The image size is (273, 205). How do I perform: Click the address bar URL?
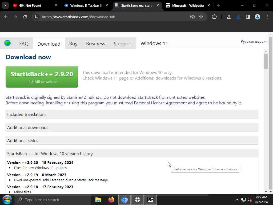[78, 17]
